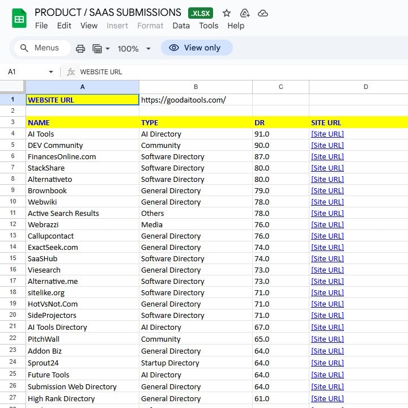The image size is (408, 408).
Task: Open the Format menu
Action: (150, 25)
